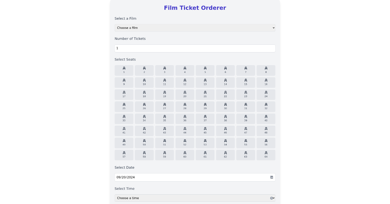Click the 'Film Ticket Orderer' heading
Screen dimensions: 390x204
click(x=195, y=8)
